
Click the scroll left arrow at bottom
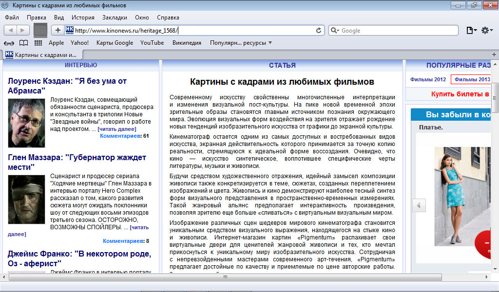[4, 277]
